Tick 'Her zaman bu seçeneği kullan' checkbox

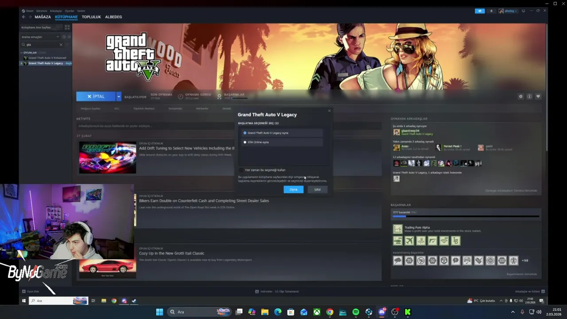(x=241, y=170)
